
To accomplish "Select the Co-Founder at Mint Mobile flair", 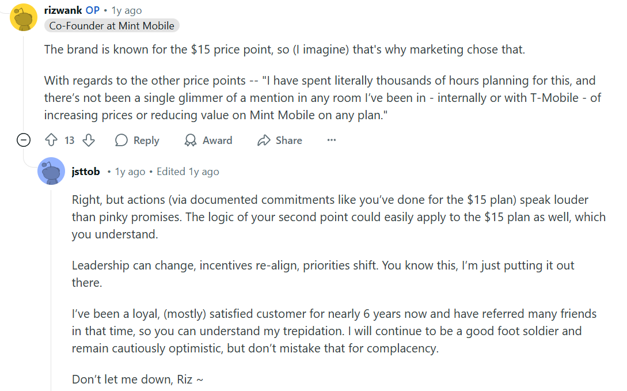I will 112,25.
